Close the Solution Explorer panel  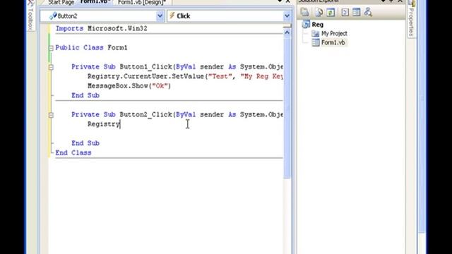[x=400, y=1]
